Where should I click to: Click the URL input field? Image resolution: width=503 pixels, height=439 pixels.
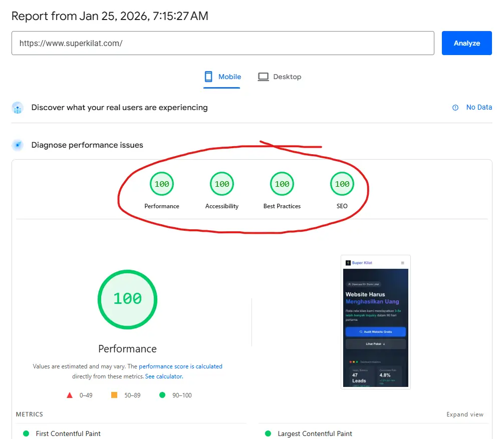point(223,43)
